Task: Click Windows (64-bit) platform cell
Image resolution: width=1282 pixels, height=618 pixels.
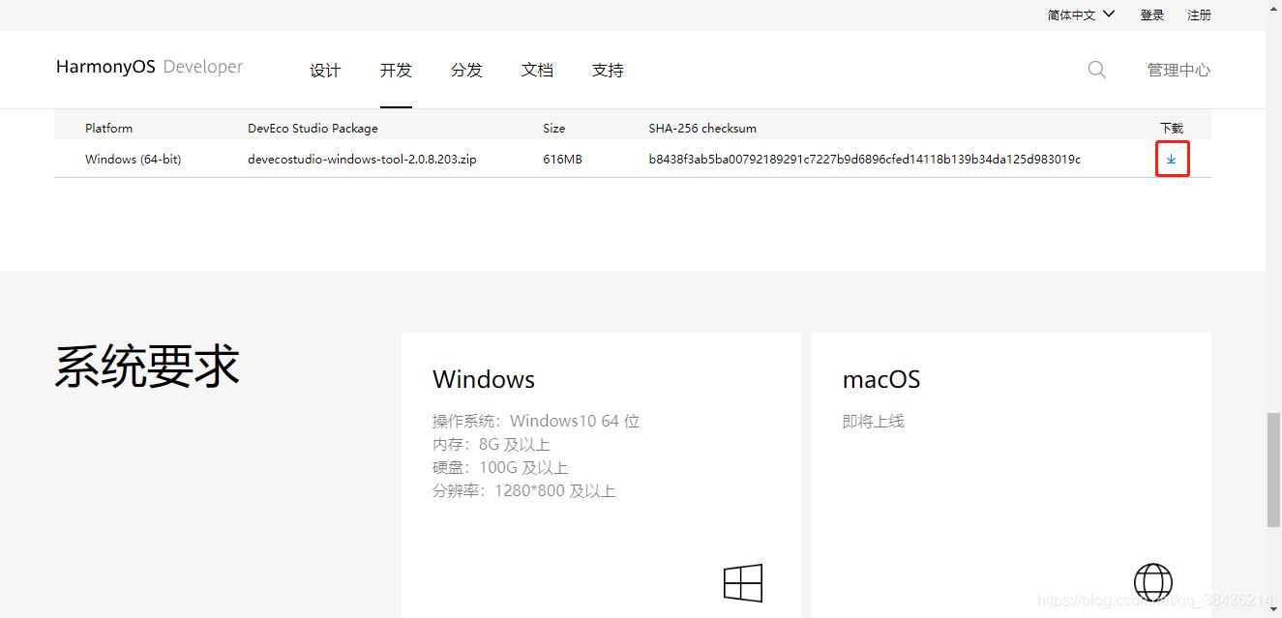Action: (x=133, y=159)
